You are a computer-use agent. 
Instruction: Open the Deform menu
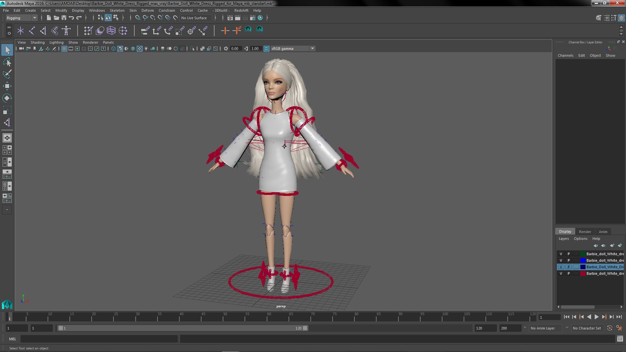pyautogui.click(x=147, y=10)
